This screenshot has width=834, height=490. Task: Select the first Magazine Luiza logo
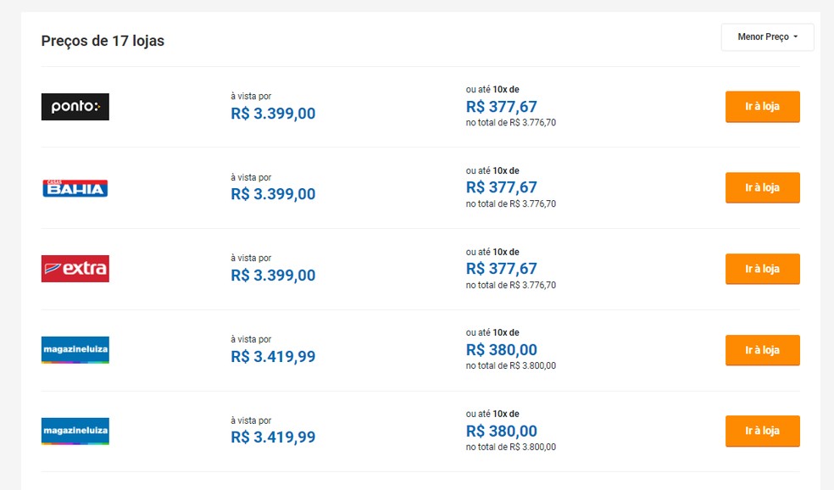tap(75, 350)
